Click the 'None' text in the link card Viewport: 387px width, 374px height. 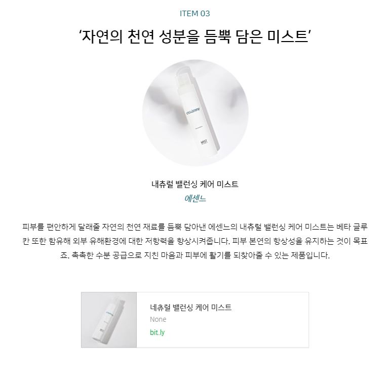tap(158, 319)
